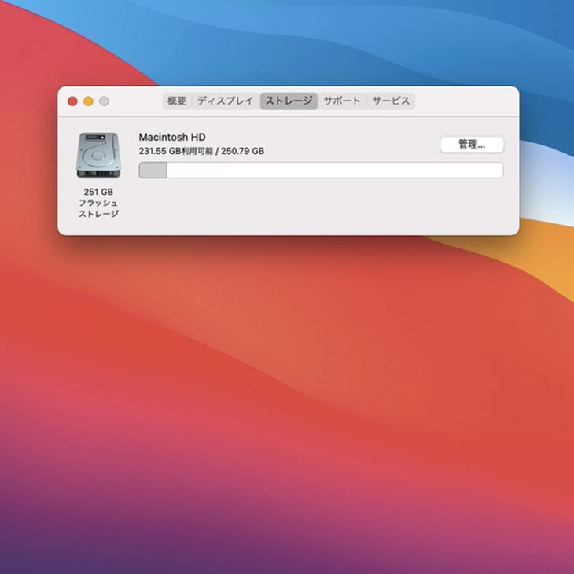Select the Macintosh HD volume name
Viewport: 574px width, 574px height.
tap(172, 137)
